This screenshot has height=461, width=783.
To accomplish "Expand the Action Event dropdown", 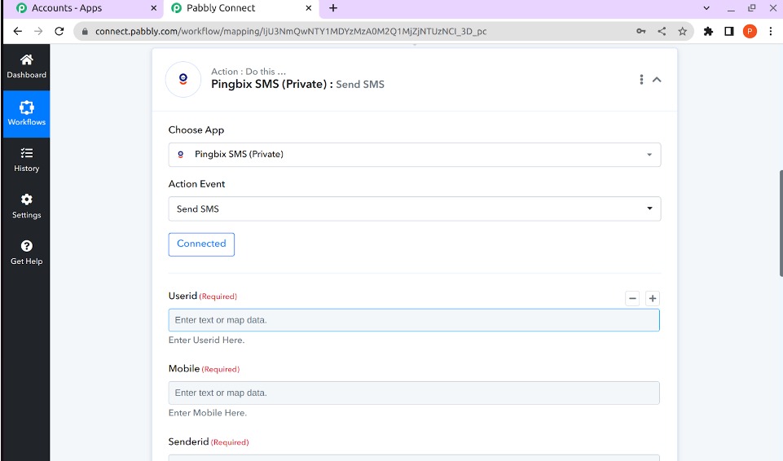I will coord(414,209).
